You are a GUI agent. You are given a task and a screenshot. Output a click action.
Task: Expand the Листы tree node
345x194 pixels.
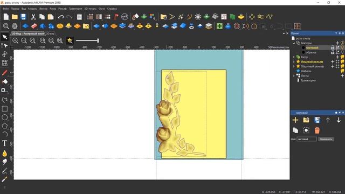point(294,75)
